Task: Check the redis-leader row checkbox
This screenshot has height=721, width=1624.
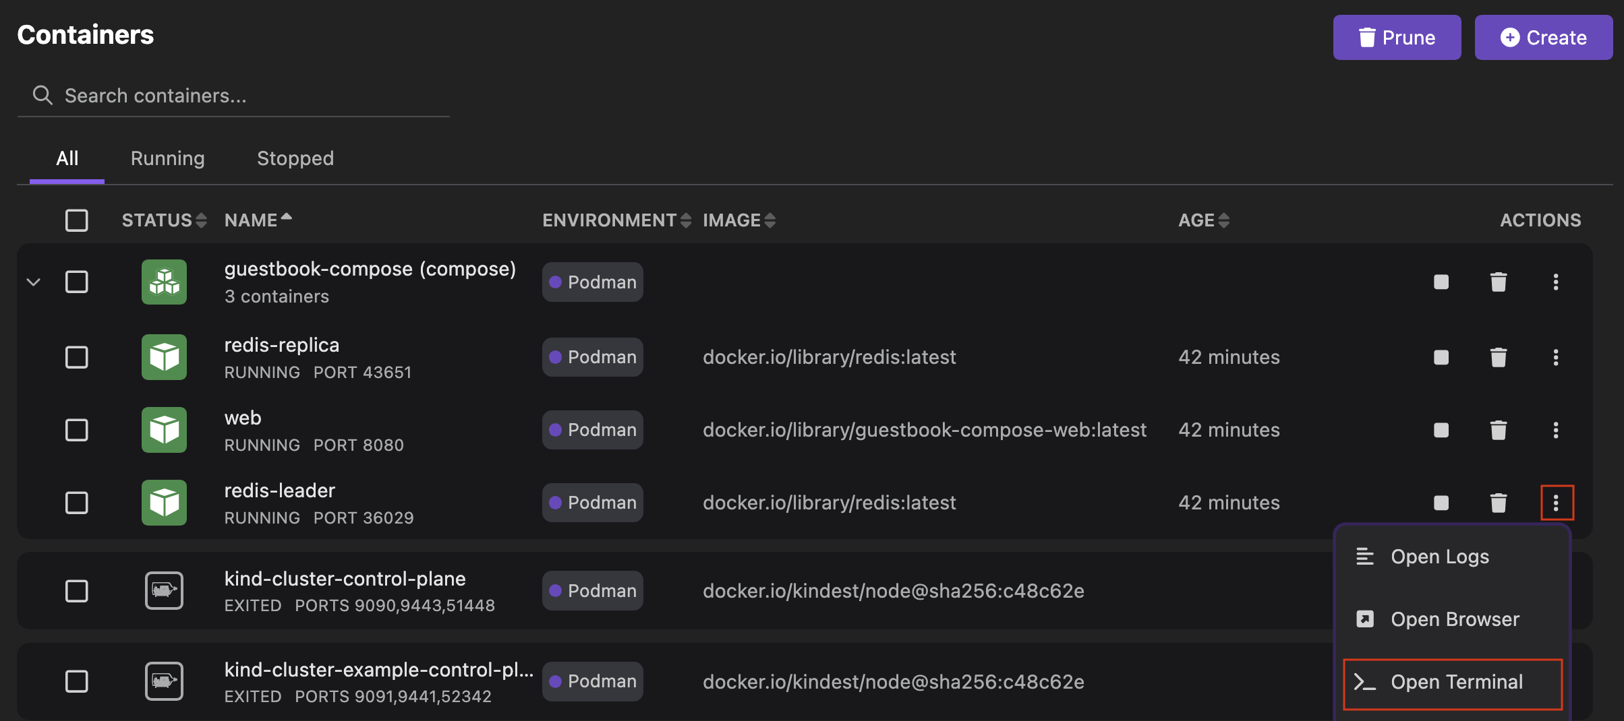Action: (x=77, y=503)
